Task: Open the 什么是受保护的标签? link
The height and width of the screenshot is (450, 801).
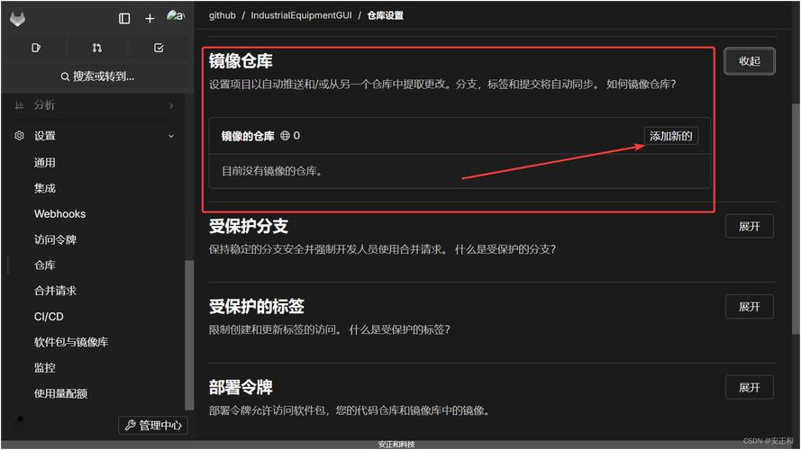Action: [x=399, y=329]
